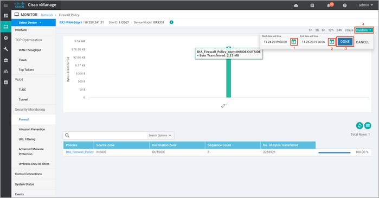379x198 pixels.
Task: Open WAN Throughput in the sidebar
Action: click(30, 50)
